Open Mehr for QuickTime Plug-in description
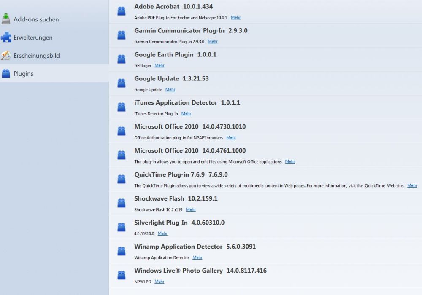422x295 pixels. [x=412, y=185]
